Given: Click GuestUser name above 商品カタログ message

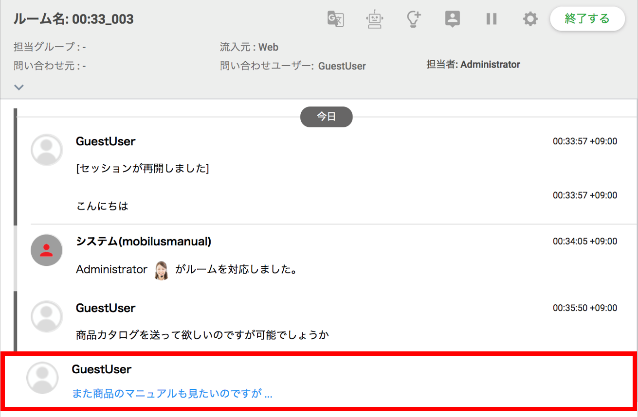Looking at the screenshot, I should click(x=106, y=308).
